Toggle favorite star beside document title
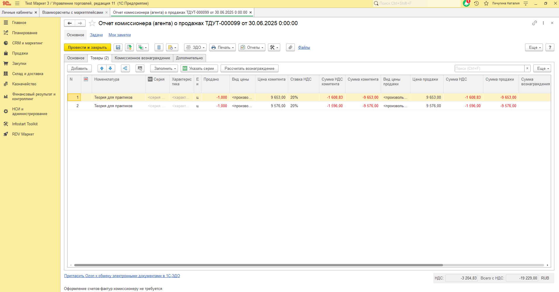Viewport: 559px width, 292px height. point(92,23)
